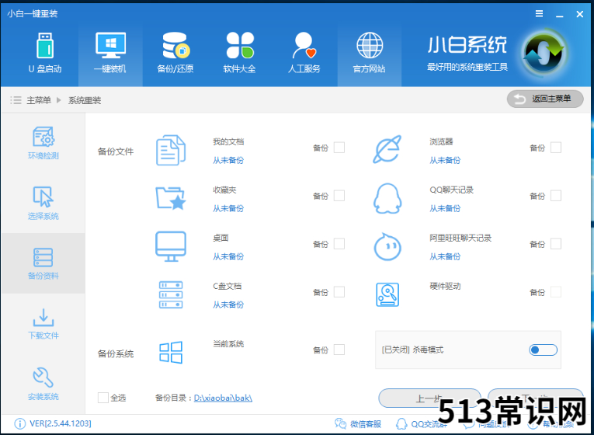Image resolution: width=594 pixels, height=435 pixels.
Task: Click 返回主菜单 button
Action: click(x=545, y=99)
